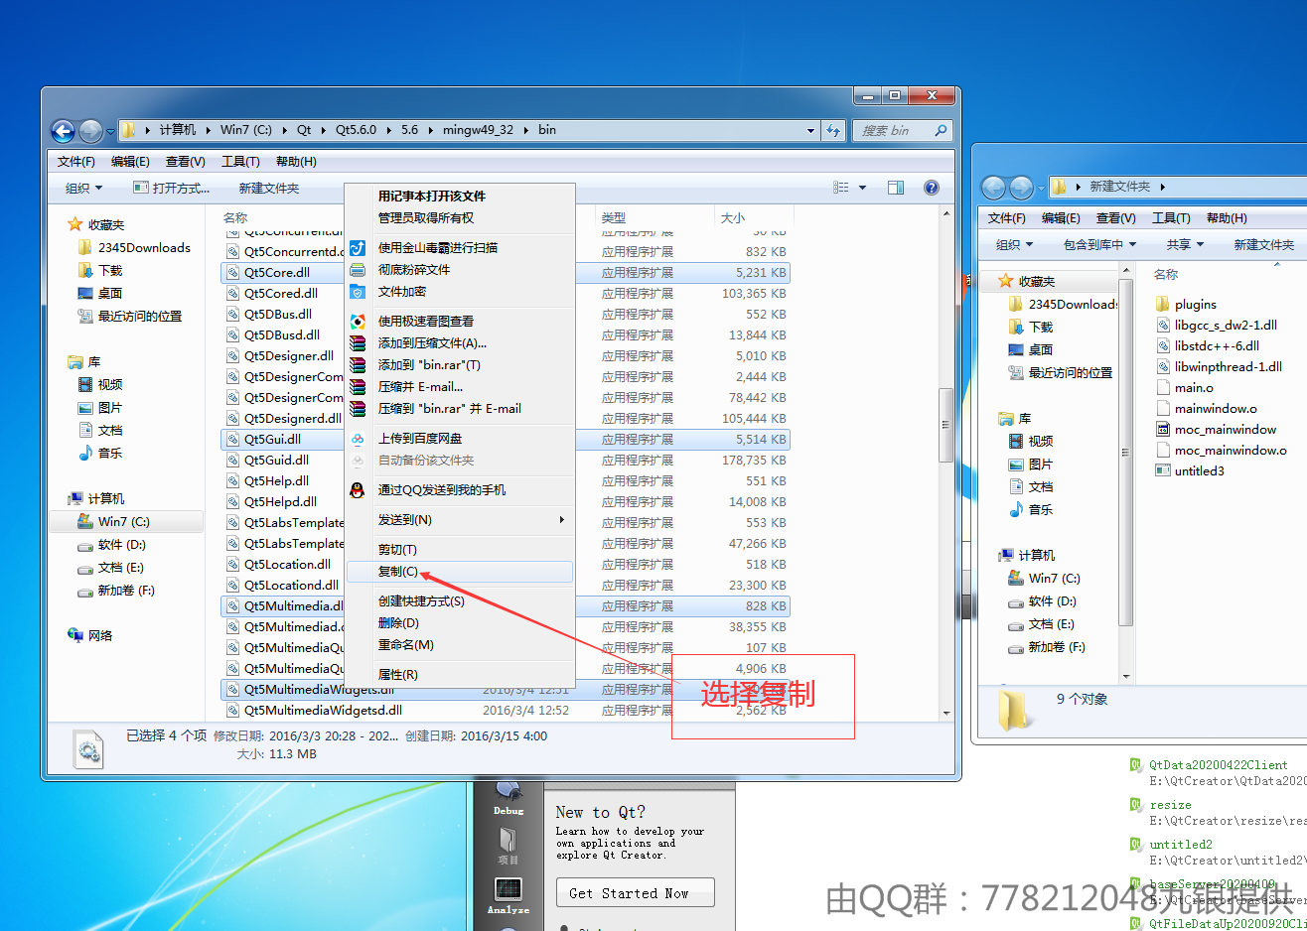Viewport: 1307px width, 931px height.
Task: Open view options dropdown arrow
Action: 862,188
